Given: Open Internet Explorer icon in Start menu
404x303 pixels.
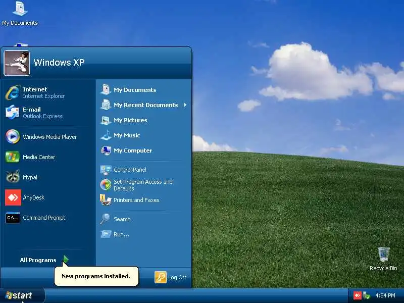Looking at the screenshot, I should tap(13, 92).
